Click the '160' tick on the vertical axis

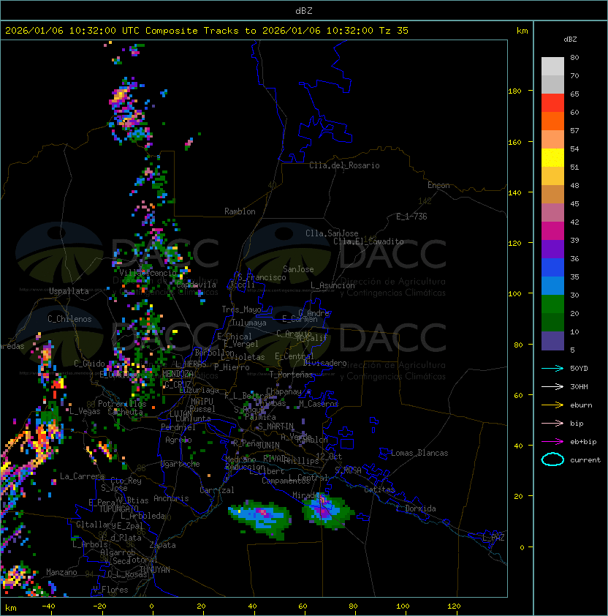click(x=514, y=142)
